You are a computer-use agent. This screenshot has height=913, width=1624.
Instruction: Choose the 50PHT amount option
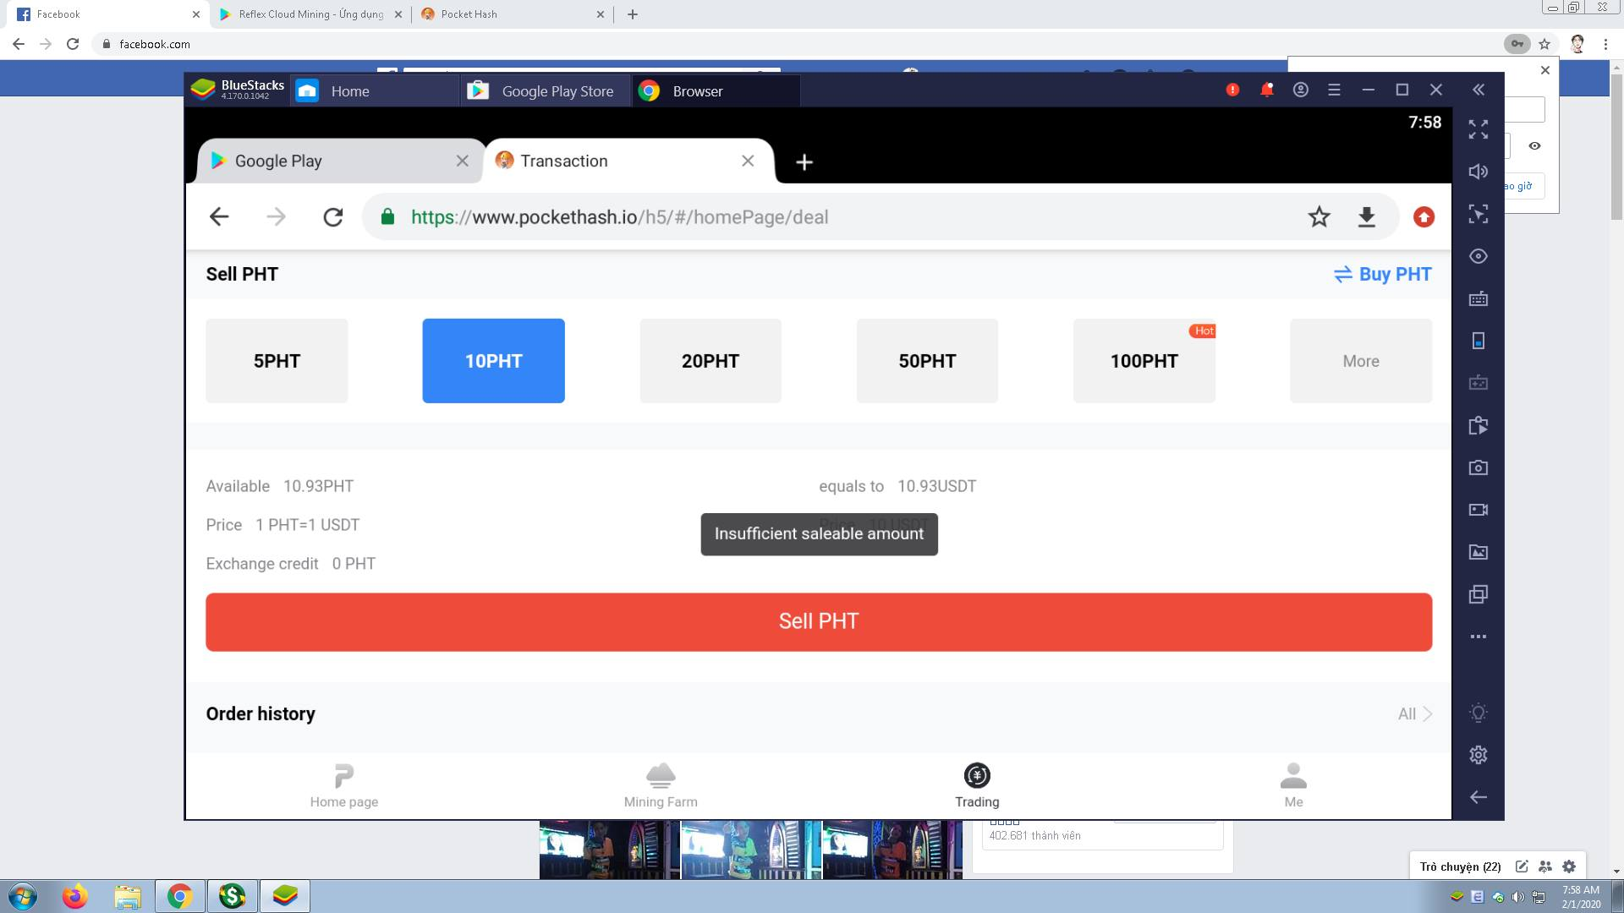pyautogui.click(x=927, y=361)
